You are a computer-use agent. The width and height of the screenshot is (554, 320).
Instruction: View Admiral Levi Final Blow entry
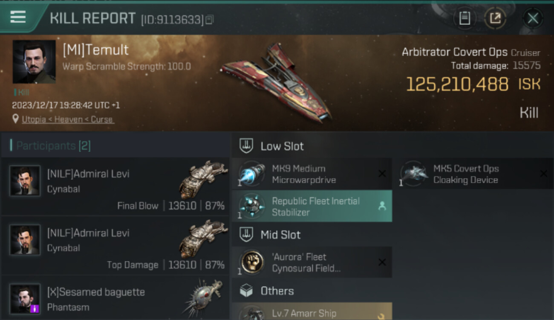point(115,187)
